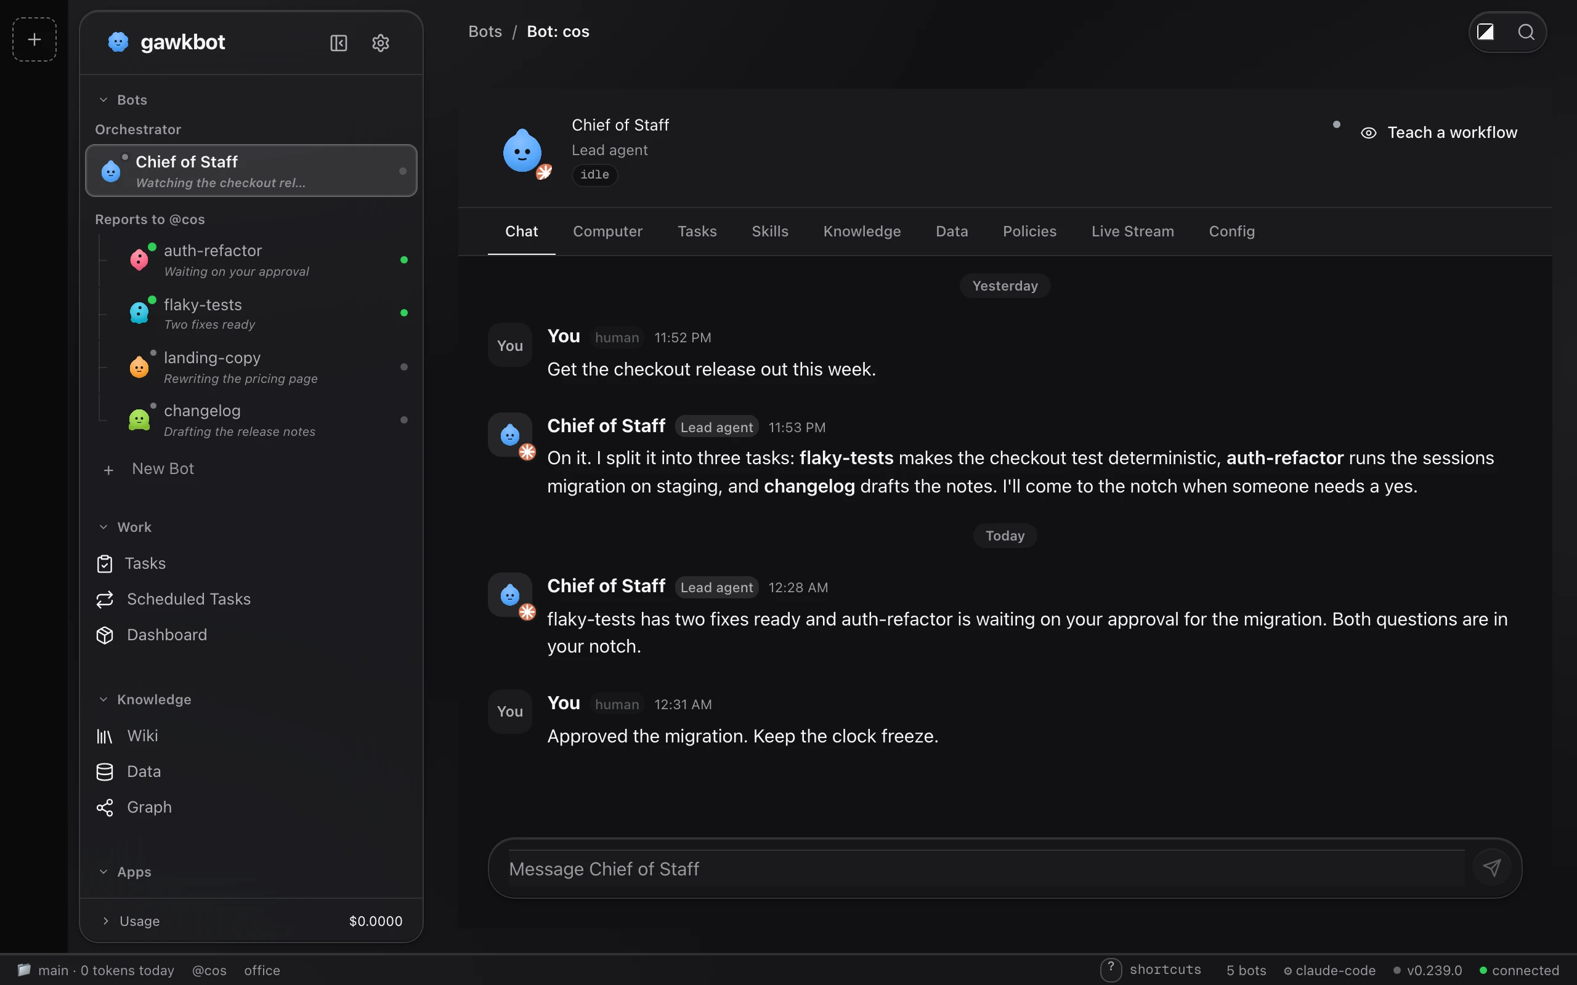Click the plus icon beside New Bot
This screenshot has height=985, width=1577.
(x=109, y=470)
